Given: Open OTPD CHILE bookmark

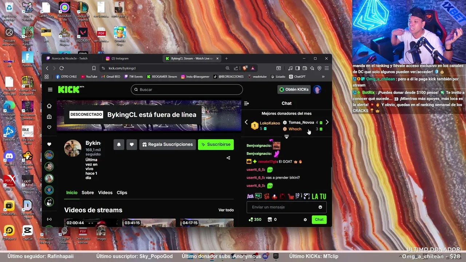Looking at the screenshot, I should coord(66,77).
